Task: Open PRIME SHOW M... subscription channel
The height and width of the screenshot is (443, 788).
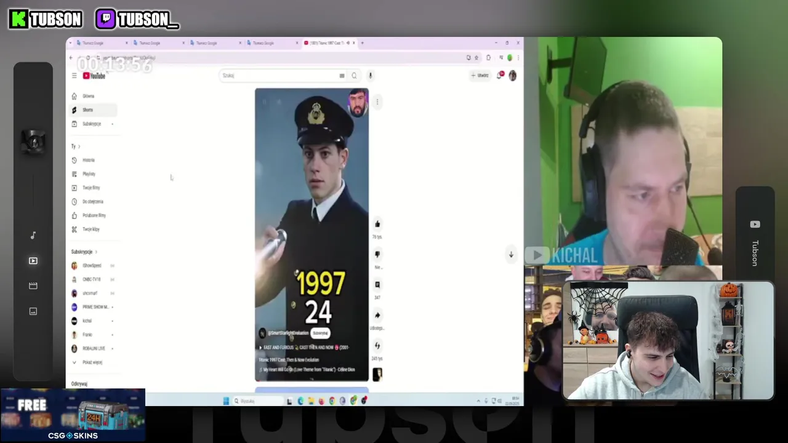Action: coord(92,307)
